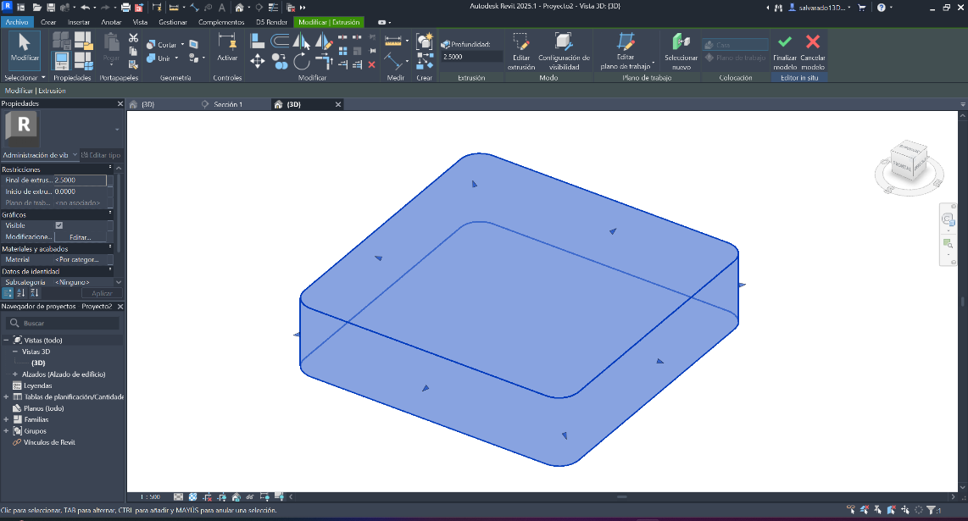Click the Mirror pick axis tool

click(301, 42)
